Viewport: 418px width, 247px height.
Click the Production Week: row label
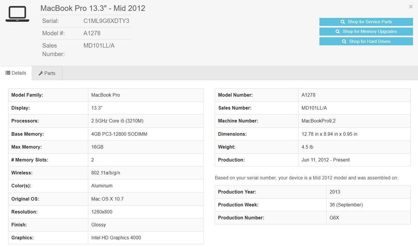click(238, 205)
